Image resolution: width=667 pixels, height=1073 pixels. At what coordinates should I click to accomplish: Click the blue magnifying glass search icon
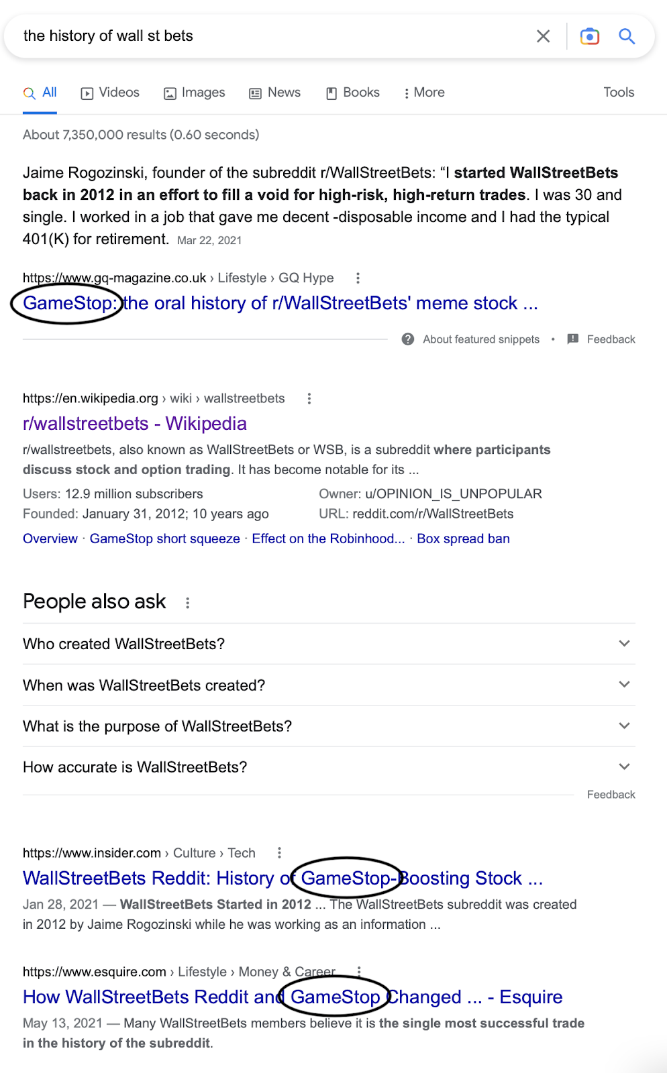click(627, 36)
